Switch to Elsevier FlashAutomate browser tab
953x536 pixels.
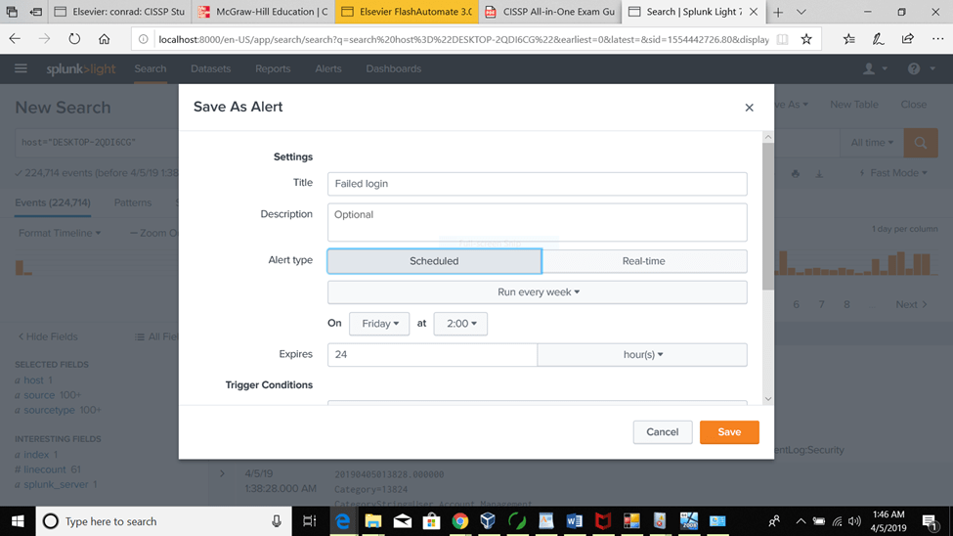(x=408, y=12)
